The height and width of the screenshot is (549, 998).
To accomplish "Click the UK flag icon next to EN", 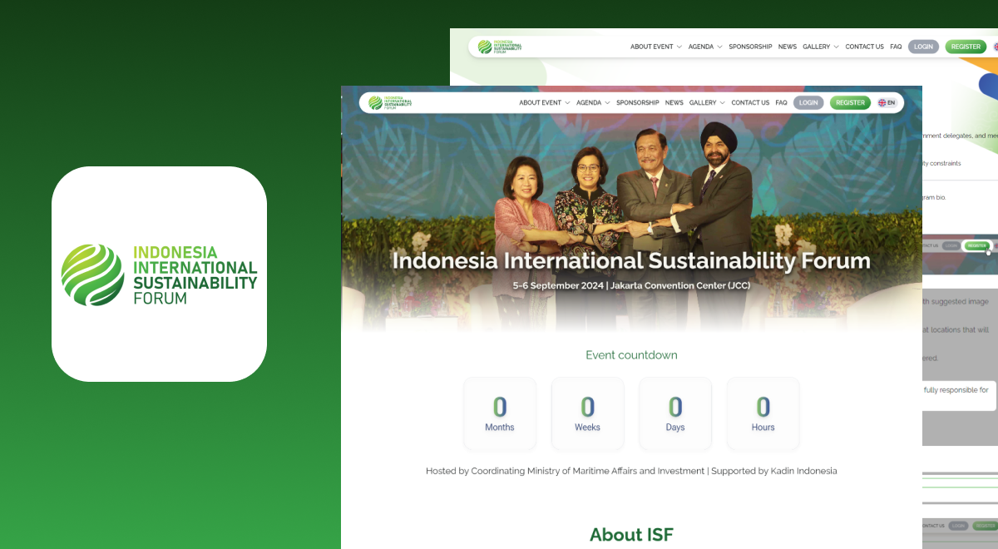I will tap(882, 102).
